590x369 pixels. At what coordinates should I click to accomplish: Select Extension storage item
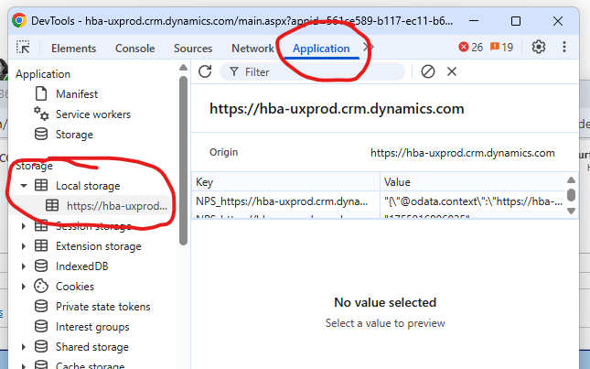(x=98, y=246)
